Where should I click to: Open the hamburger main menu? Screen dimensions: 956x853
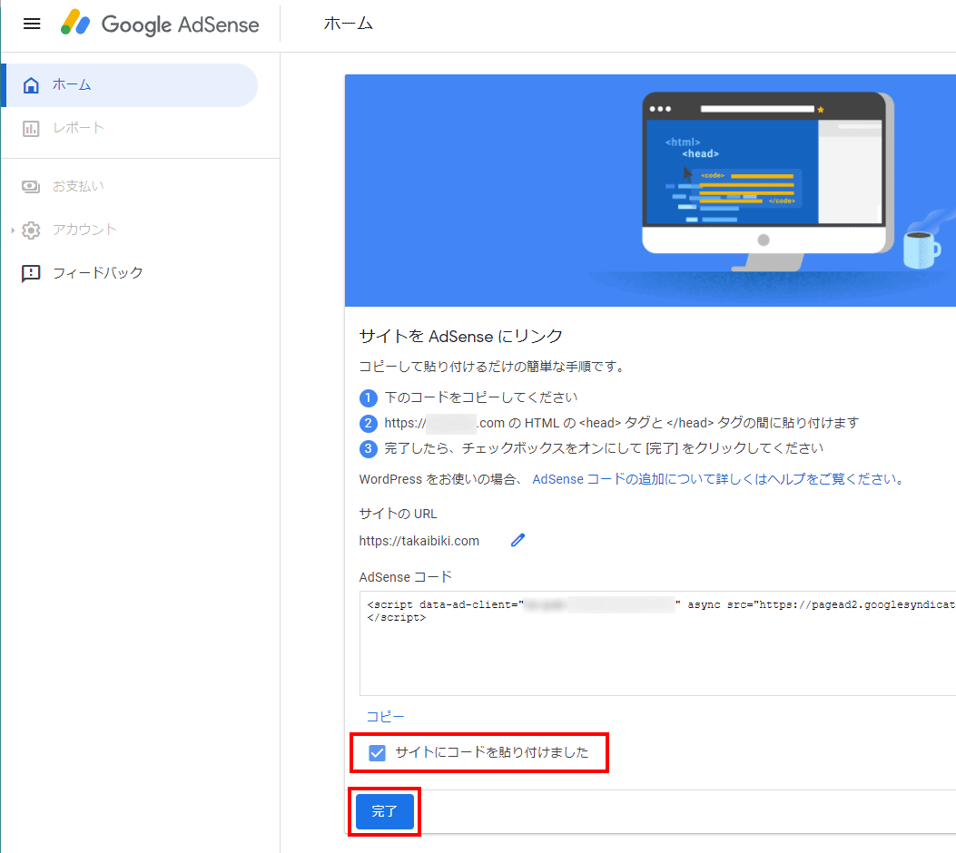click(32, 24)
